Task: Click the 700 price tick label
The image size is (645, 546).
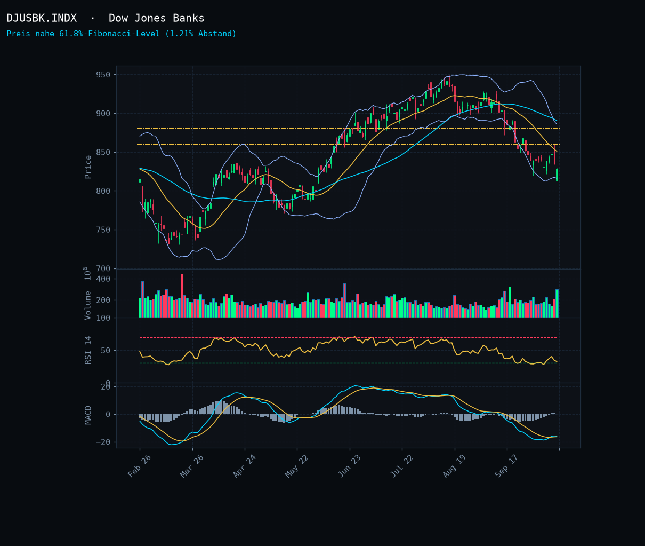Action: coord(103,268)
